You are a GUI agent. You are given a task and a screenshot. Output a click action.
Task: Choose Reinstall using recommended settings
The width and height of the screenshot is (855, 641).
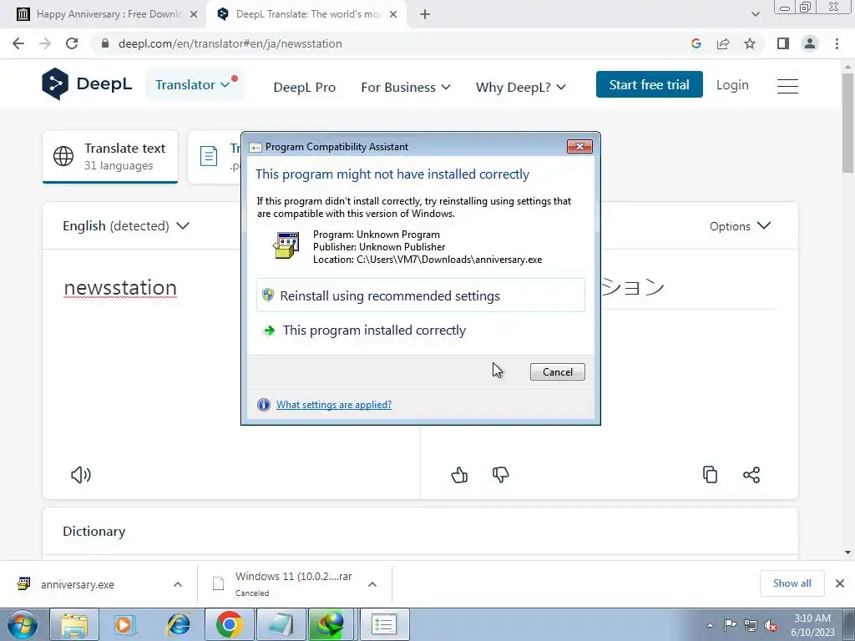[x=421, y=295]
